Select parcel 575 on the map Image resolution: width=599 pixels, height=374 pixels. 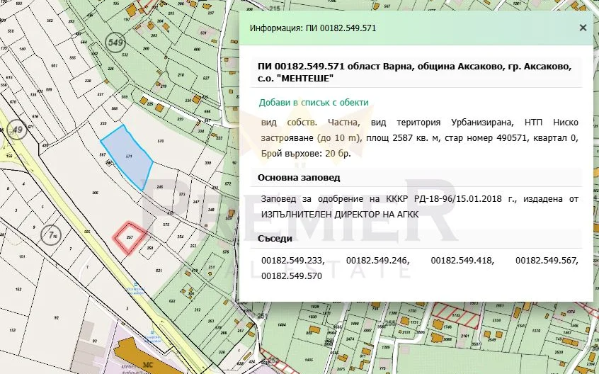pos(166,225)
